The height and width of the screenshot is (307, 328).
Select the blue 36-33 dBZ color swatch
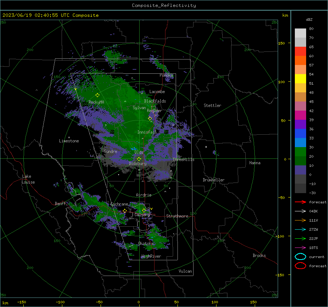click(300, 133)
